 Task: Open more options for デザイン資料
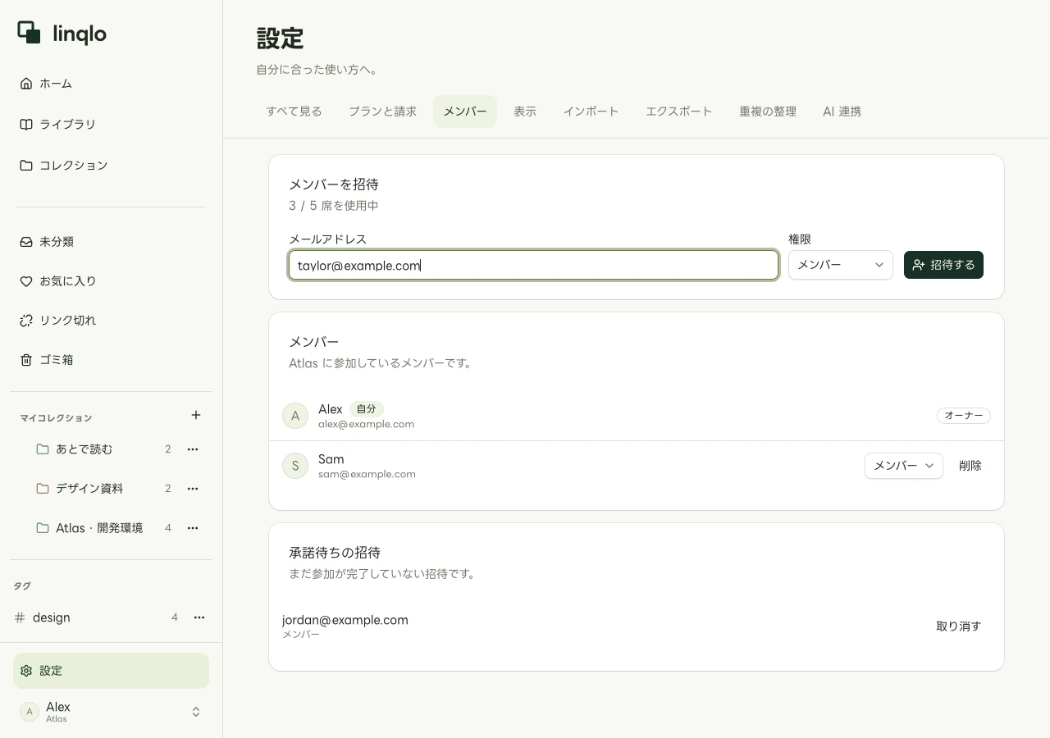click(193, 489)
